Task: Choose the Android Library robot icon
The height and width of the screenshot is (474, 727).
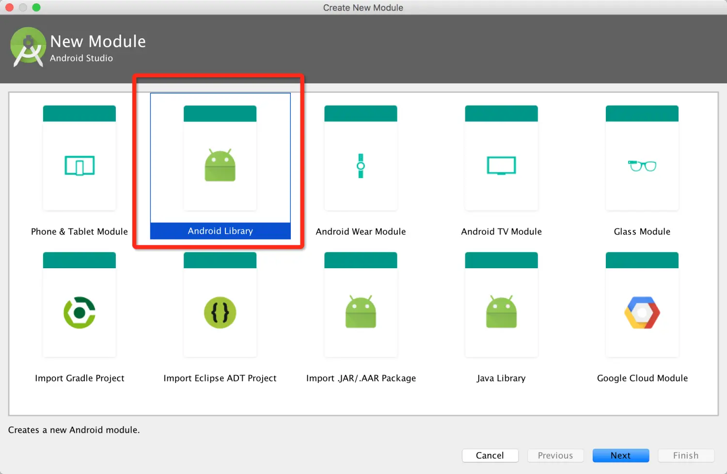Action: 220,165
